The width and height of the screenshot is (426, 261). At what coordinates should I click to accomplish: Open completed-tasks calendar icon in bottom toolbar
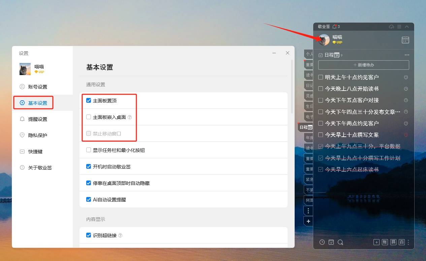pyautogui.click(x=331, y=242)
